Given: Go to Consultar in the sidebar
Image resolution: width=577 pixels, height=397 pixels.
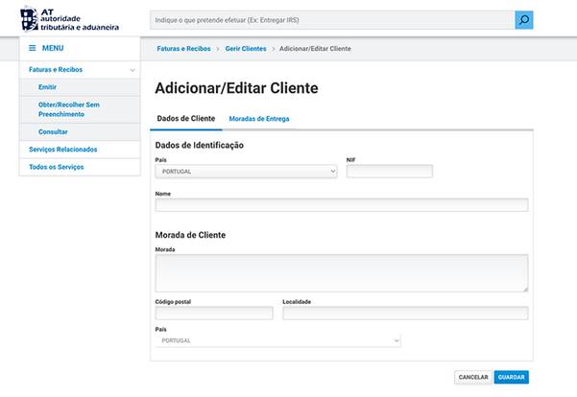Looking at the screenshot, I should [53, 131].
